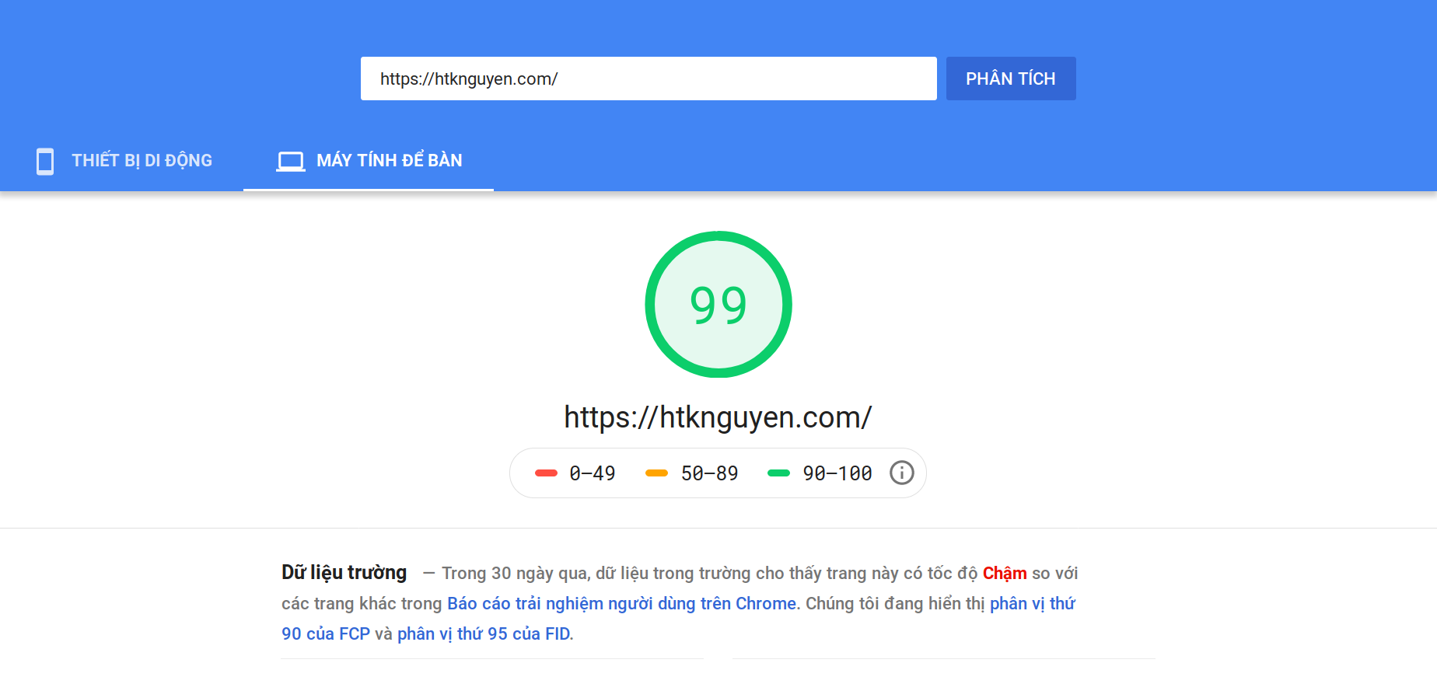1437x677 pixels.
Task: Click the https://htknguyen.com/ heading below score
Action: pos(718,417)
